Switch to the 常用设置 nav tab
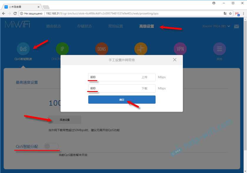247x173 pixels. pos(116,26)
